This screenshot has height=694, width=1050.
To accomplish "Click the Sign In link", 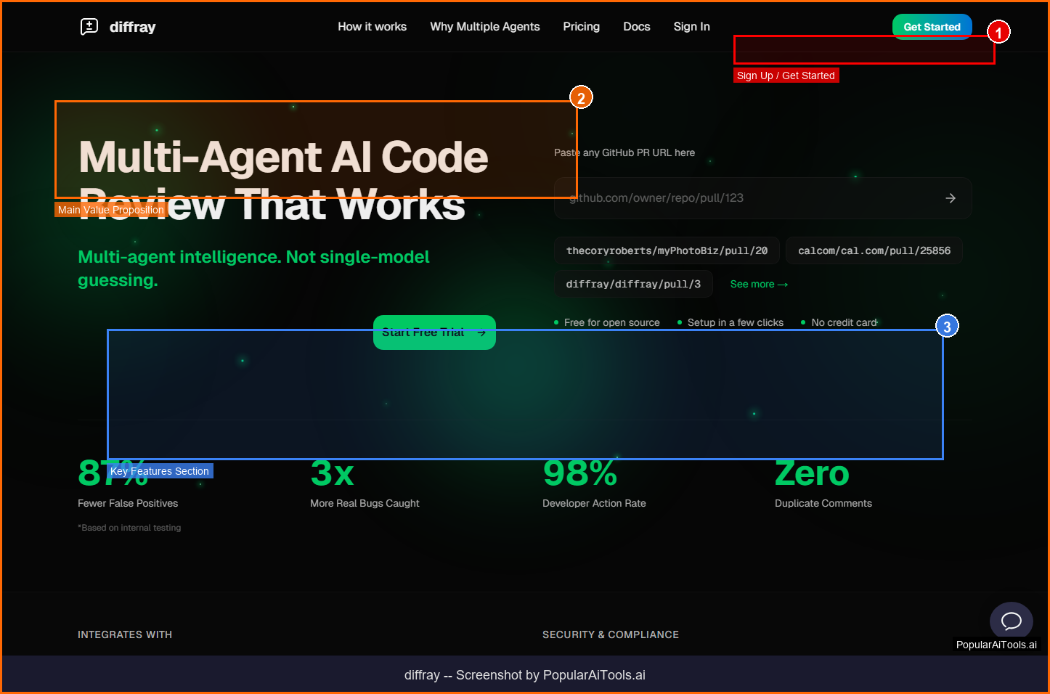I will 691,27.
